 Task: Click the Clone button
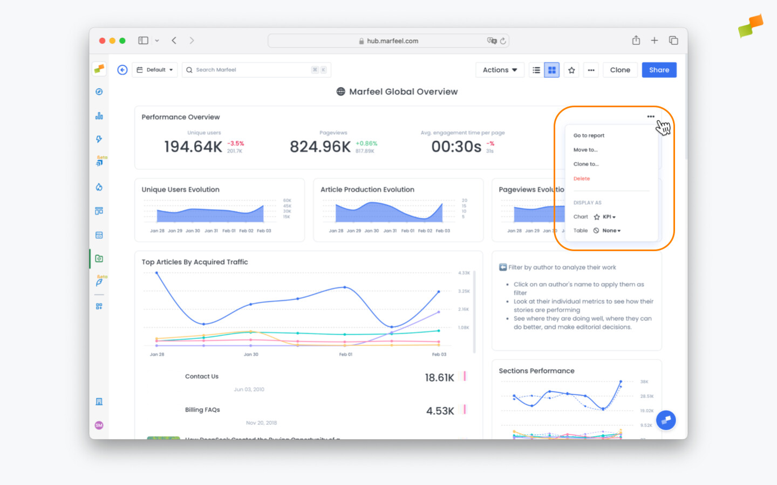point(620,70)
